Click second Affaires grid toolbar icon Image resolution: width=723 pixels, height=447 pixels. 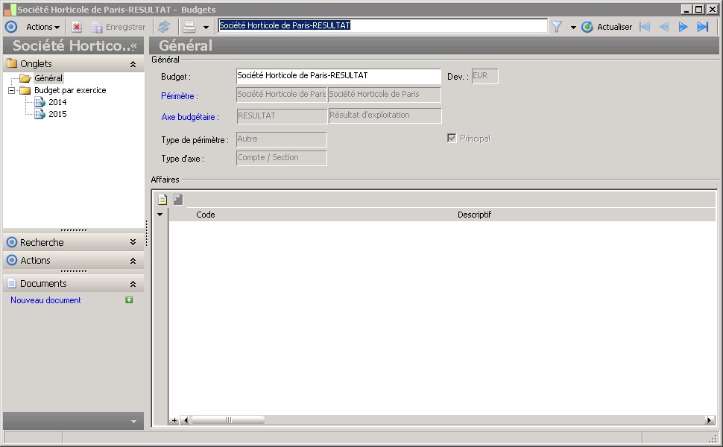[x=178, y=199]
